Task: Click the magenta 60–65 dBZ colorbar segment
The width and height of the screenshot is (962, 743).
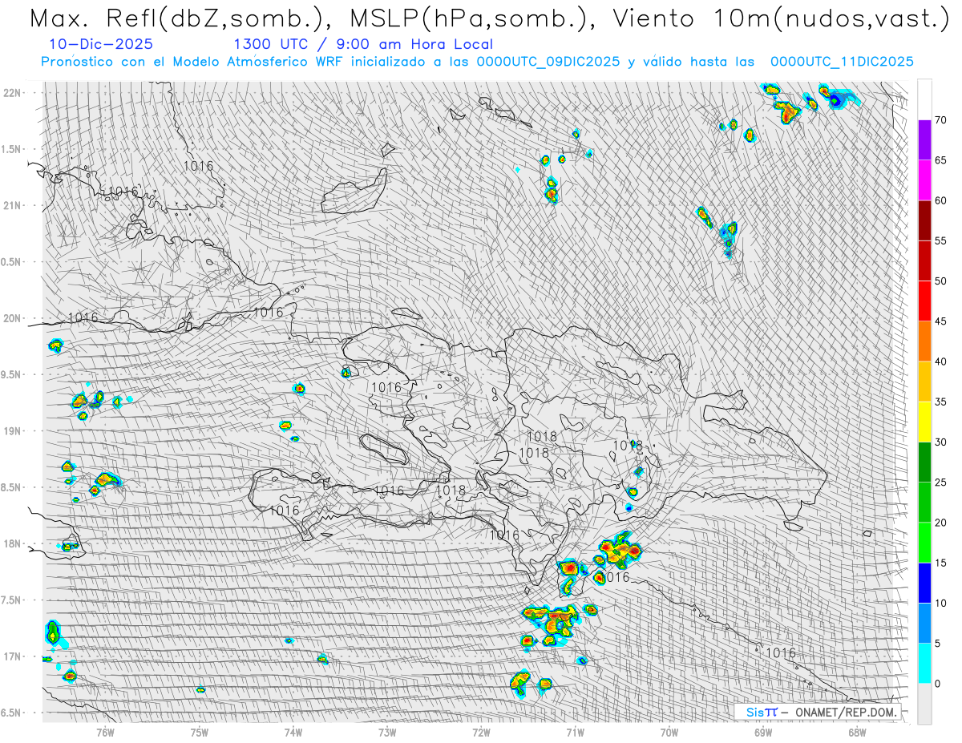Action: (924, 180)
